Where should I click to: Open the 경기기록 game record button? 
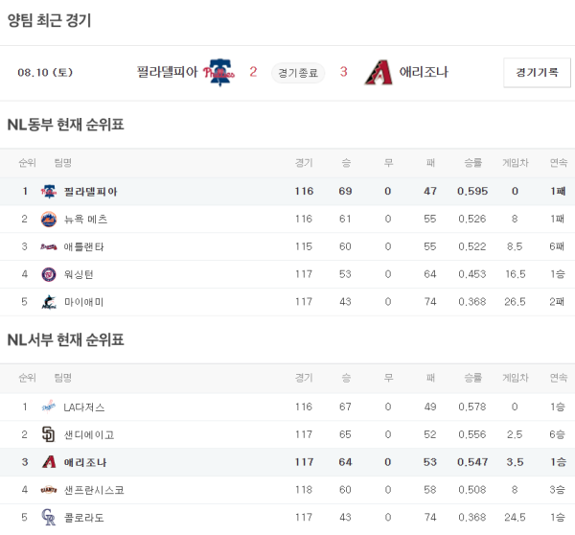tap(537, 73)
